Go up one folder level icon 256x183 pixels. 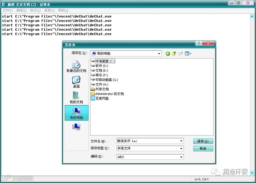174,54
